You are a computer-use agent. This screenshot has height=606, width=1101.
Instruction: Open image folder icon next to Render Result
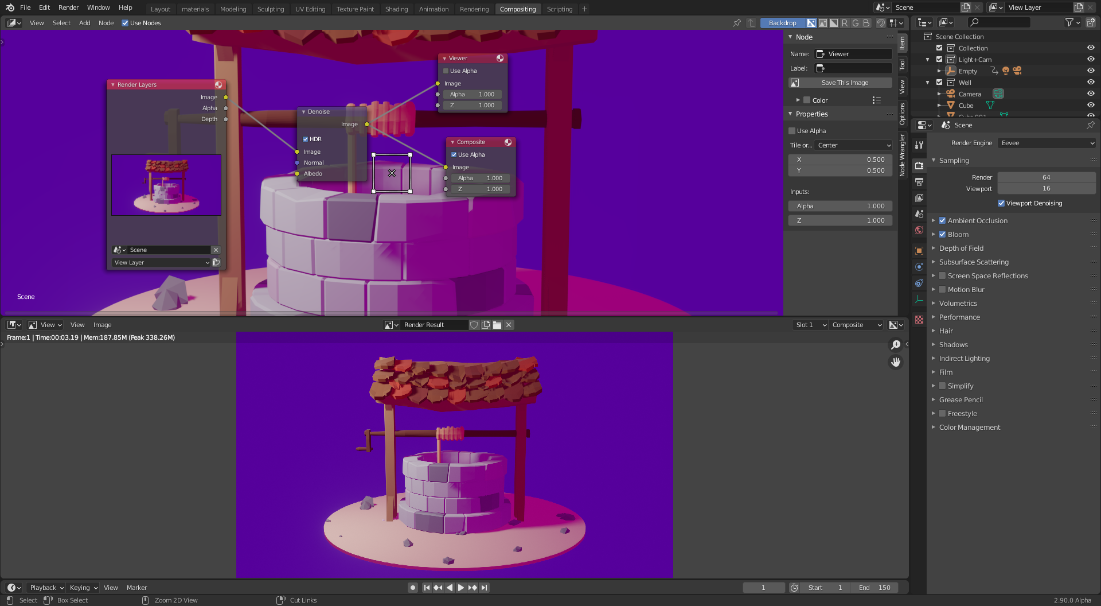[497, 325]
